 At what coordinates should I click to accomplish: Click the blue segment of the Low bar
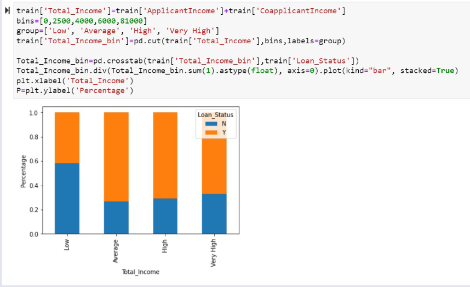tap(67, 198)
